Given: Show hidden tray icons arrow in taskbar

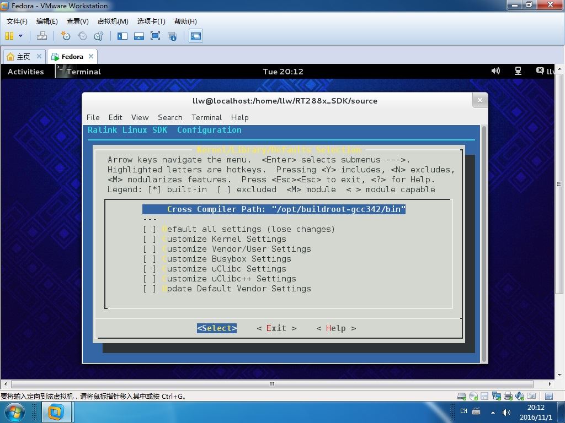Looking at the screenshot, I should tap(493, 413).
